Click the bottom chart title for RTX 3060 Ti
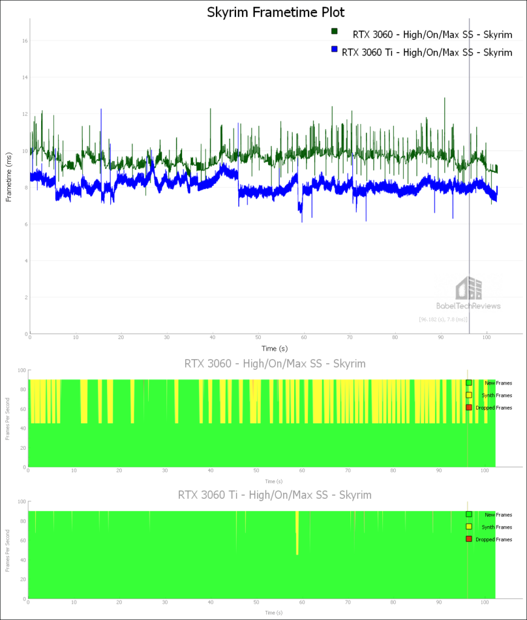The height and width of the screenshot is (620, 527). coord(275,495)
